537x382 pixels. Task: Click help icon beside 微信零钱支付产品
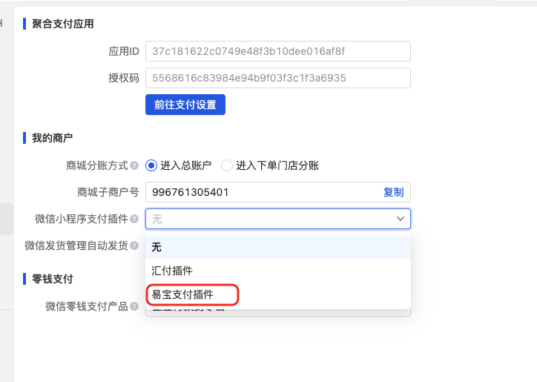coord(134,306)
